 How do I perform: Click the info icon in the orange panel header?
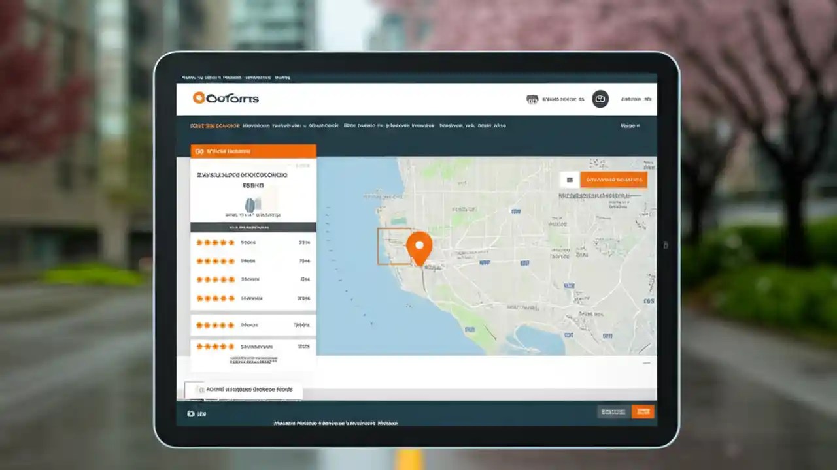point(199,150)
